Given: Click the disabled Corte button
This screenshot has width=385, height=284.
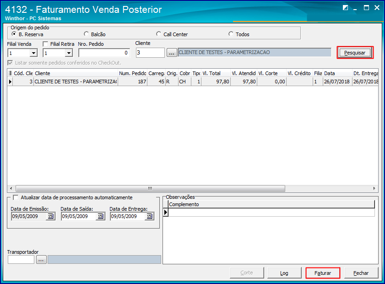Looking at the screenshot, I should coord(246,273).
